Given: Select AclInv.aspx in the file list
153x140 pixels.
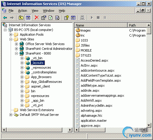Looking at the screenshot, I should pyautogui.click(x=89, y=65).
